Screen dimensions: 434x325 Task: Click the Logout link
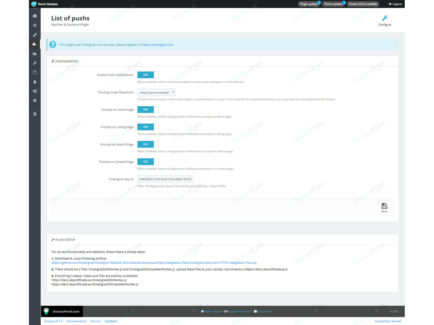click(395, 4)
